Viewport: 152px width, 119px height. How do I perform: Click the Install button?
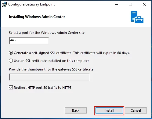point(109,110)
